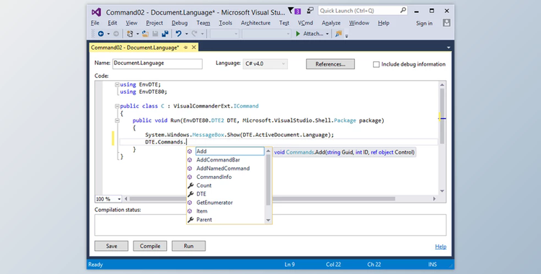
Task: Click Sign in
Action: pos(424,23)
